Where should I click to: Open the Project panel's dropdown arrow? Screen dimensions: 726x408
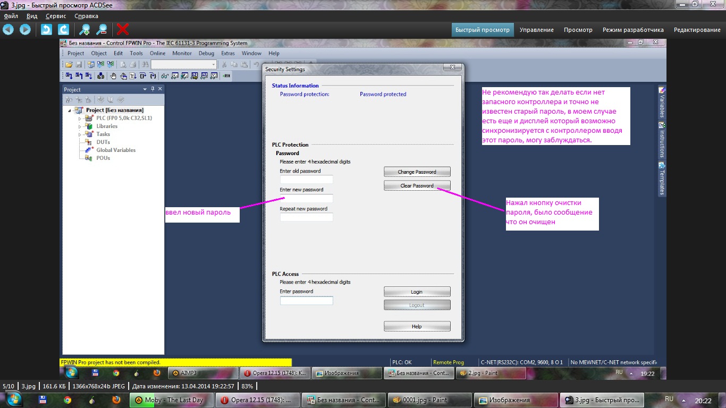145,89
